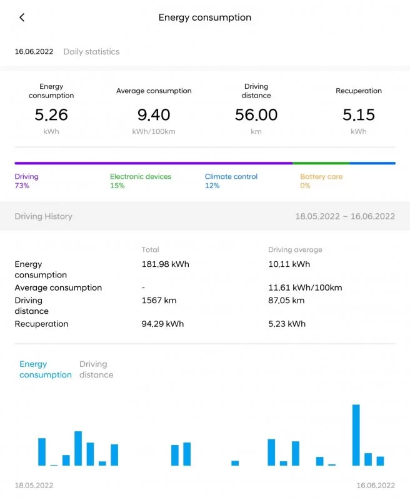This screenshot has width=410, height=500.
Task: Select the Energy consumption chart tab
Action: 45,369
